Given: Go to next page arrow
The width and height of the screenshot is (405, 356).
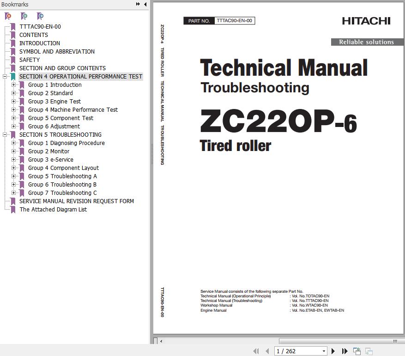Looking at the screenshot, I should pyautogui.click(x=333, y=351).
